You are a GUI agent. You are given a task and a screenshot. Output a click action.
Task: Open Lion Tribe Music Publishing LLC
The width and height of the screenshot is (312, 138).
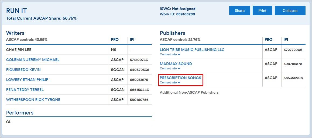pos(192,50)
